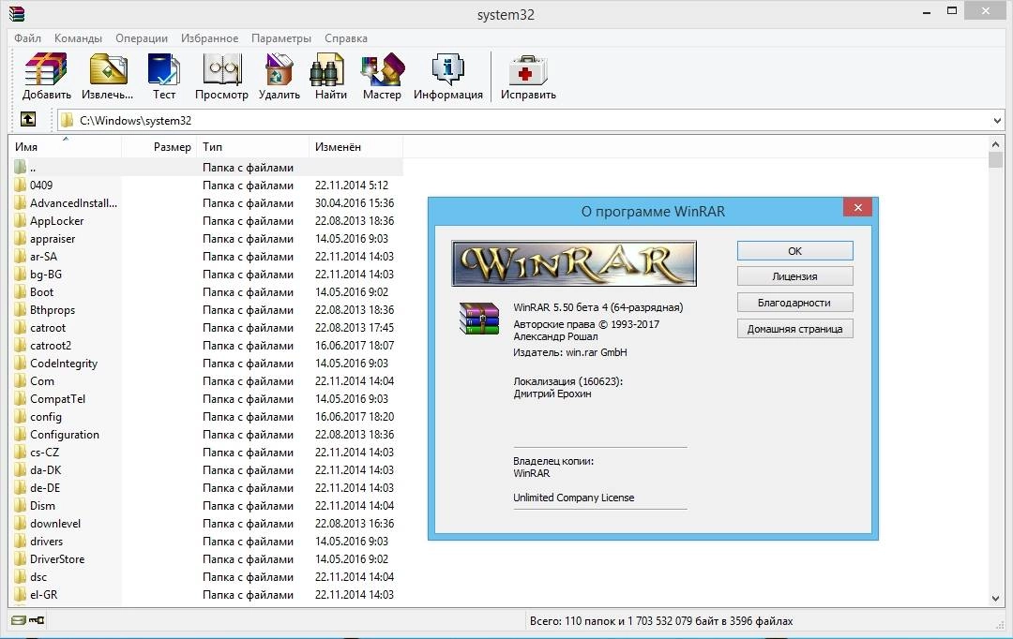
Task: Click the scrollbar down arrow in file list
Action: (995, 598)
